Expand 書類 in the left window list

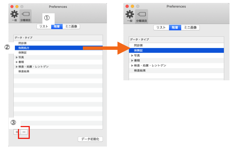[x=17, y=62]
